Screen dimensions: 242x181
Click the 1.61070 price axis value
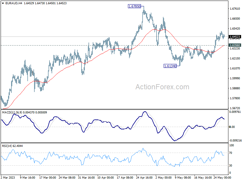235,68
